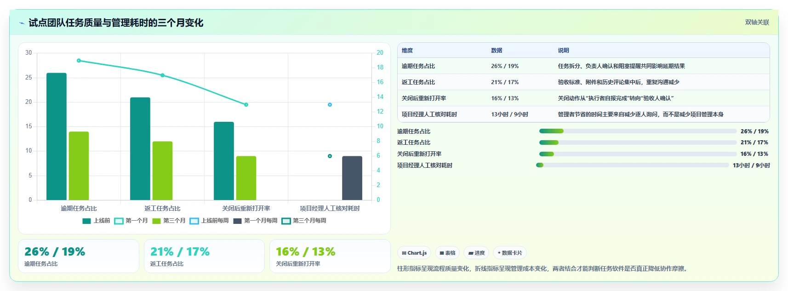Viewport: 788px width, 291px height.
Task: Toggle the 上线前 legend series
Action: click(96, 221)
